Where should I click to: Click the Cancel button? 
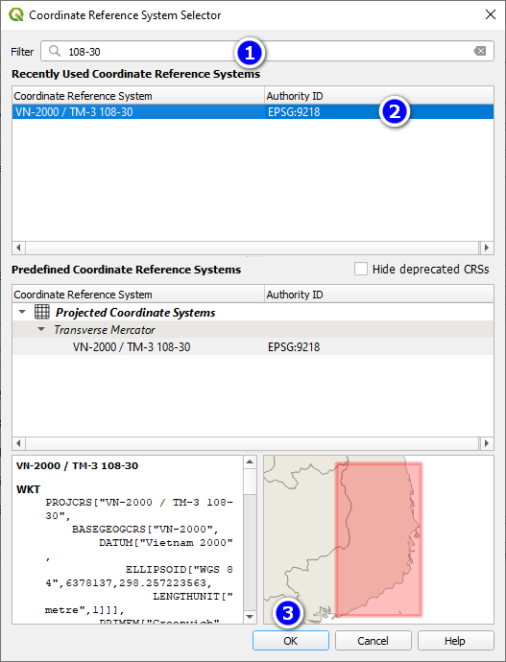[373, 641]
